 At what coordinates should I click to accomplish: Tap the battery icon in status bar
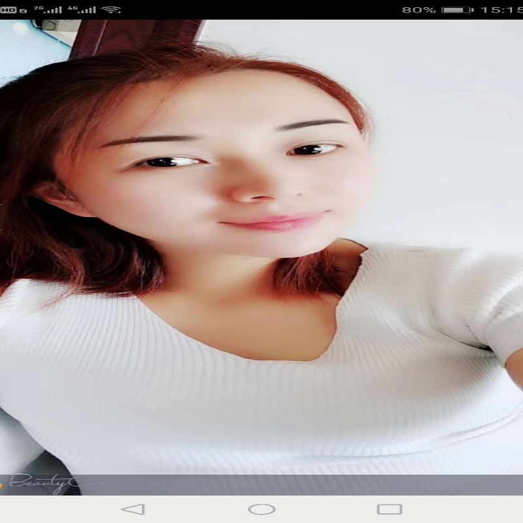click(x=457, y=10)
